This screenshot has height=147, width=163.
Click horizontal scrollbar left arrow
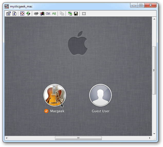7,138
